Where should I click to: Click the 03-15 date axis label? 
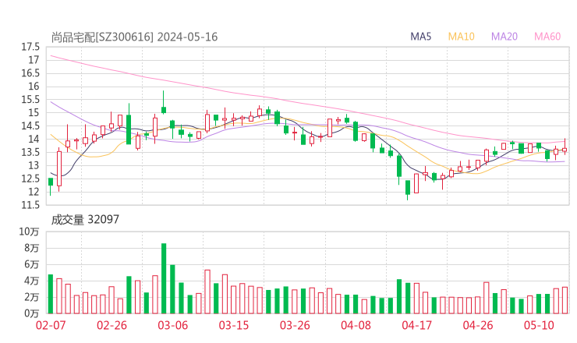234,325
